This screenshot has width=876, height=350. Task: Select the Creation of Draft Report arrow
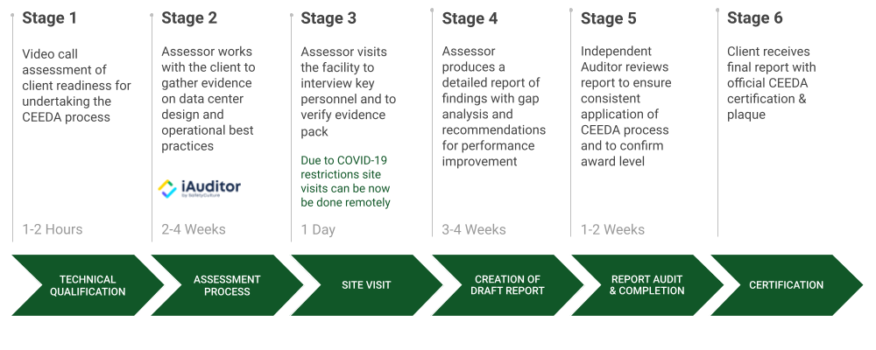[507, 285]
